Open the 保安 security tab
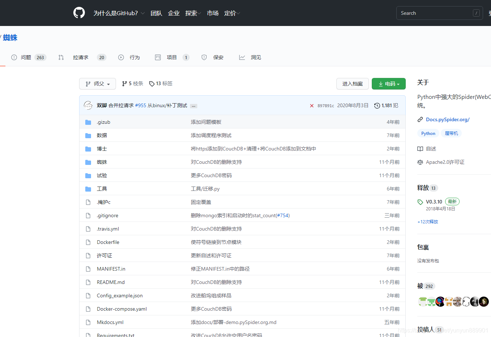This screenshot has width=491, height=337. (212, 57)
